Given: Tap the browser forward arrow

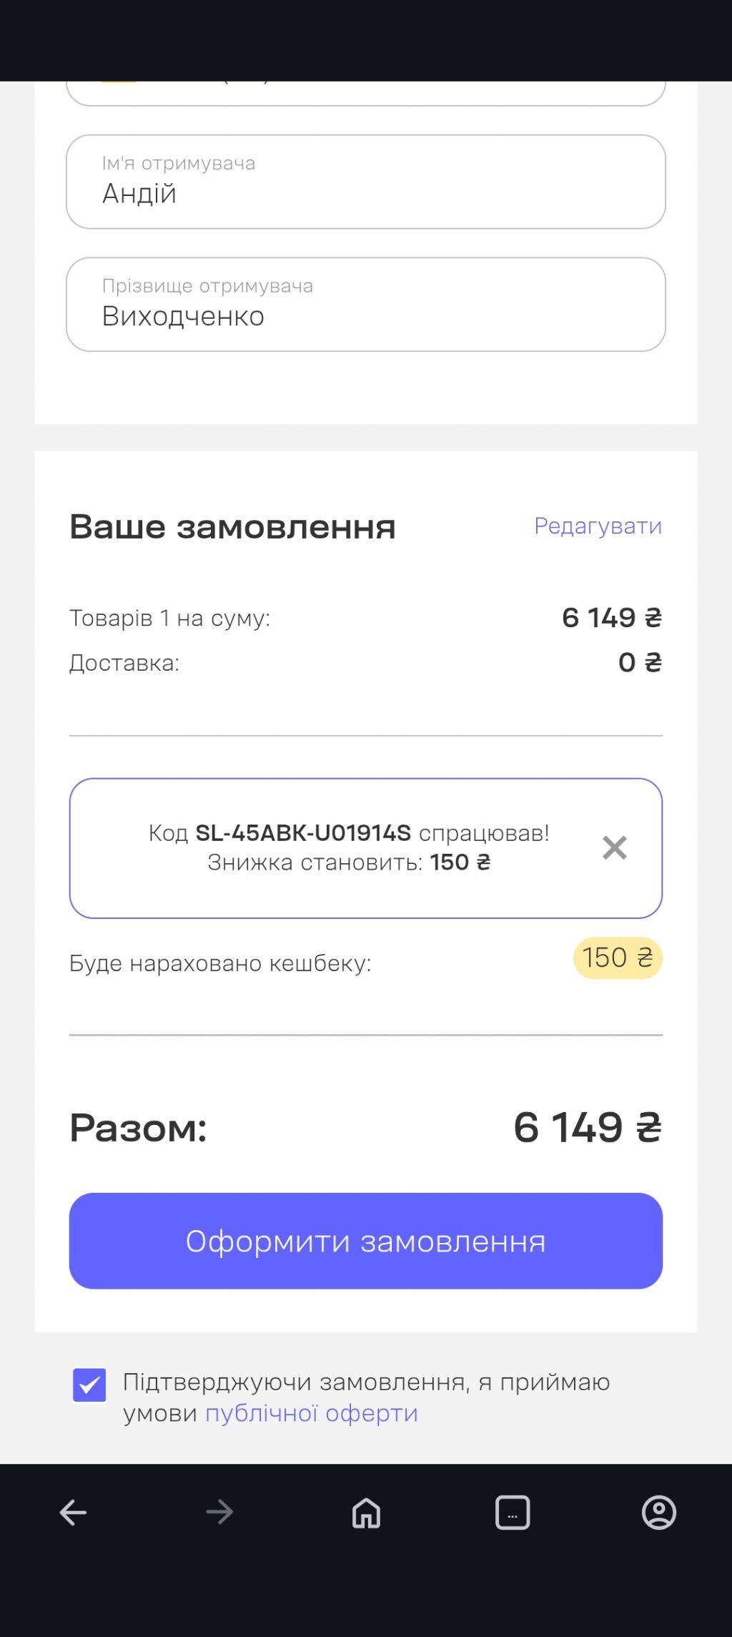Looking at the screenshot, I should click(x=219, y=1512).
